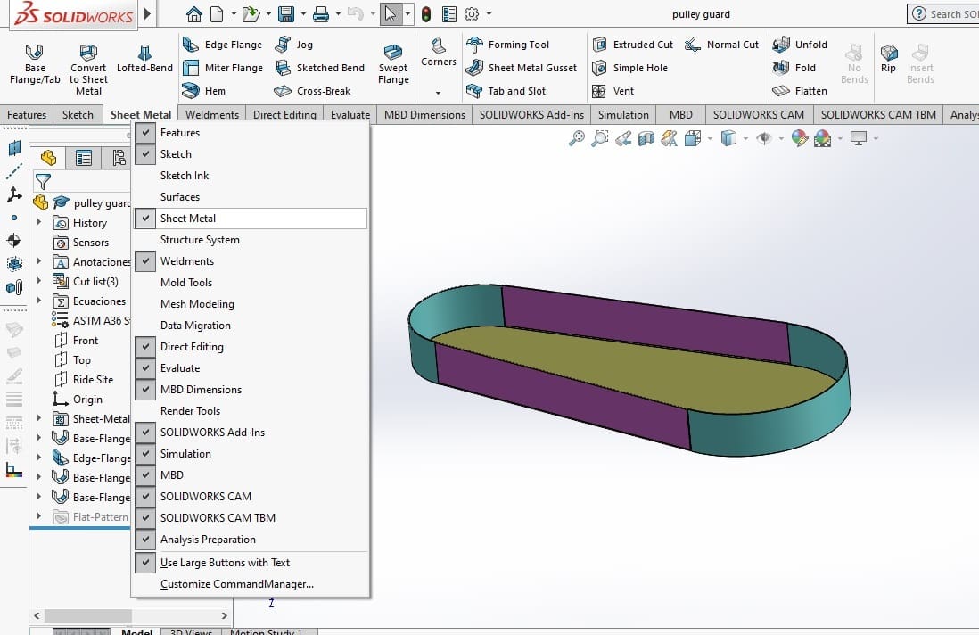Select the Simple Hole tool

point(629,68)
